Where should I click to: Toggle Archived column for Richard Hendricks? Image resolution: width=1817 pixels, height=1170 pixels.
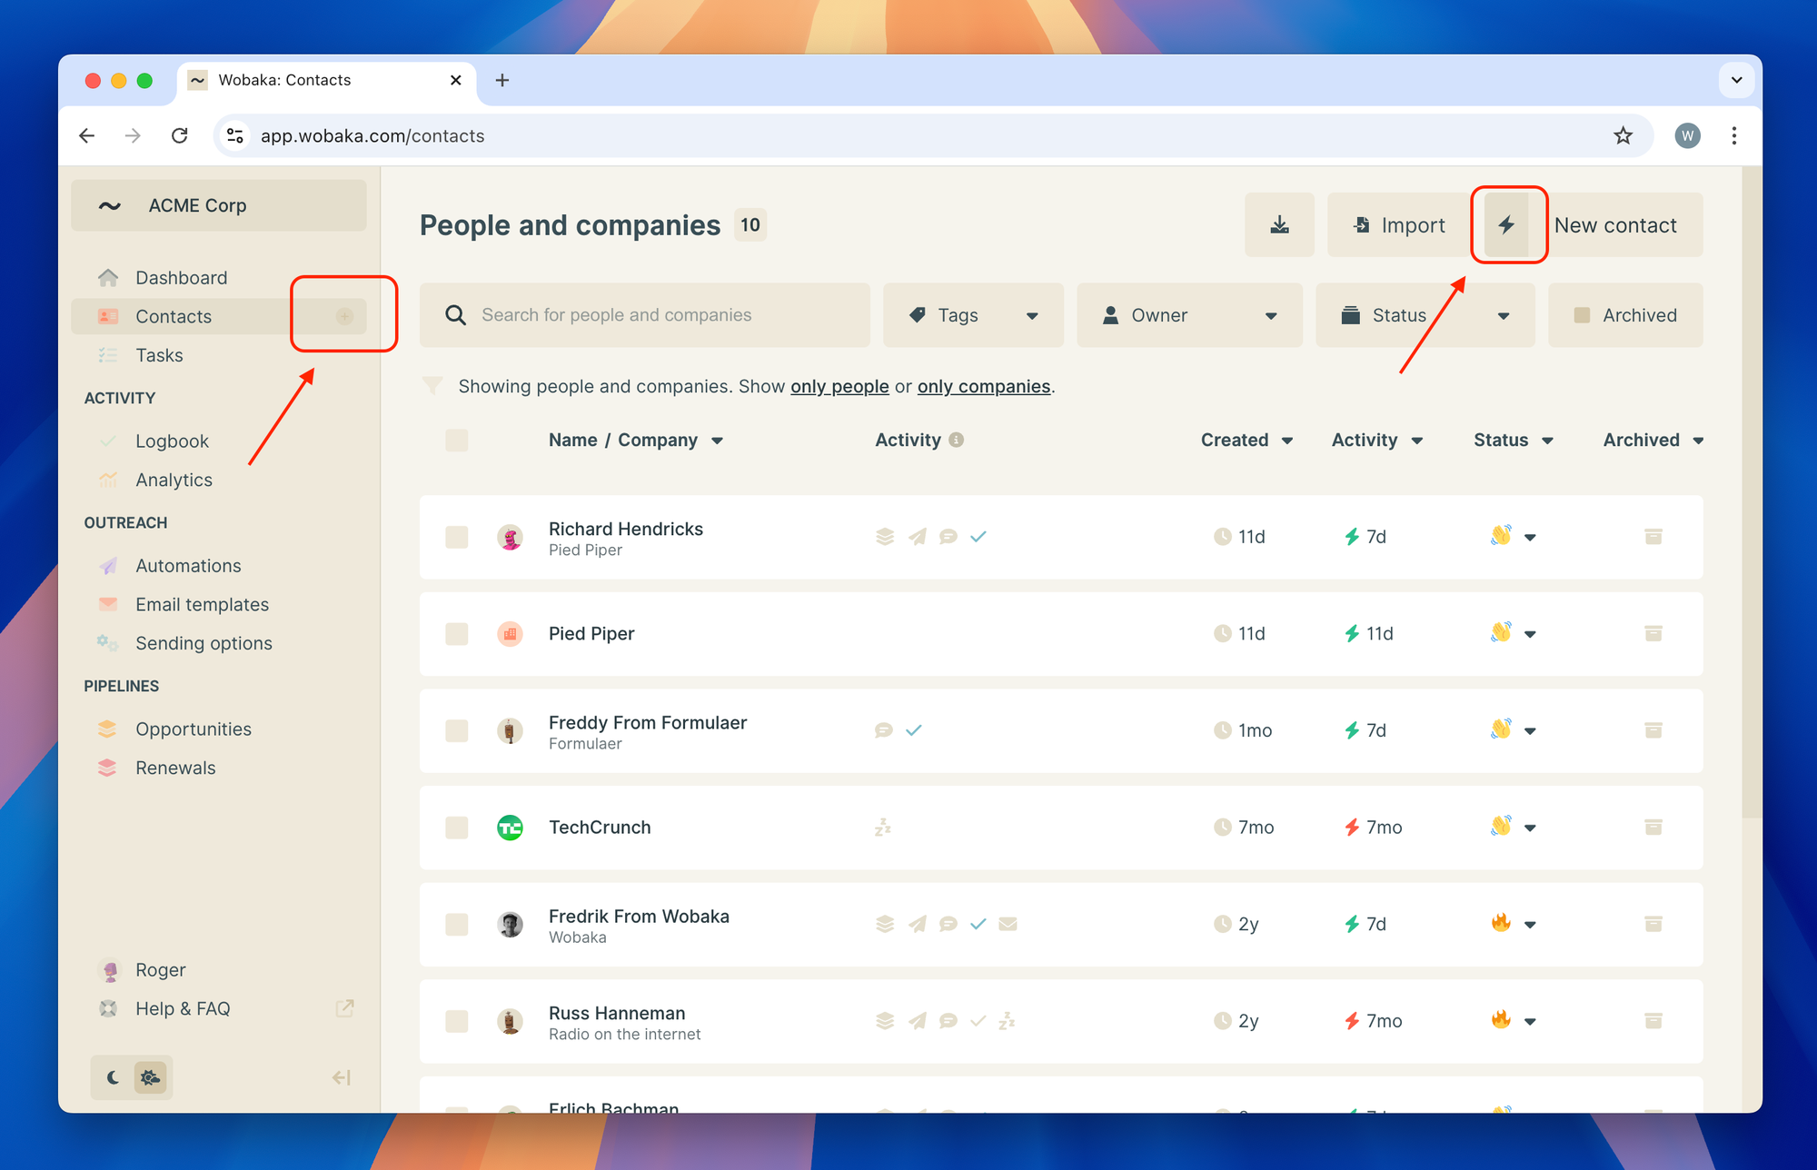pyautogui.click(x=1653, y=536)
